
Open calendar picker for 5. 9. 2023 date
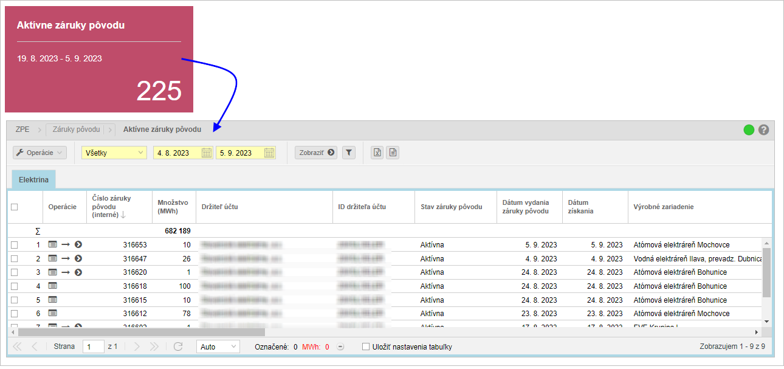coord(269,153)
